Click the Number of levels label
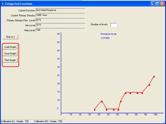 [99, 24]
